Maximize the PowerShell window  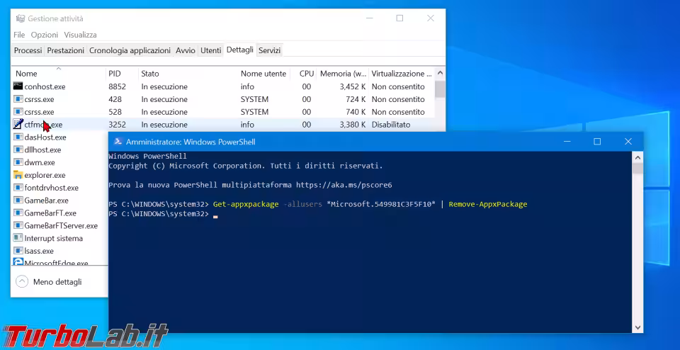[597, 142]
